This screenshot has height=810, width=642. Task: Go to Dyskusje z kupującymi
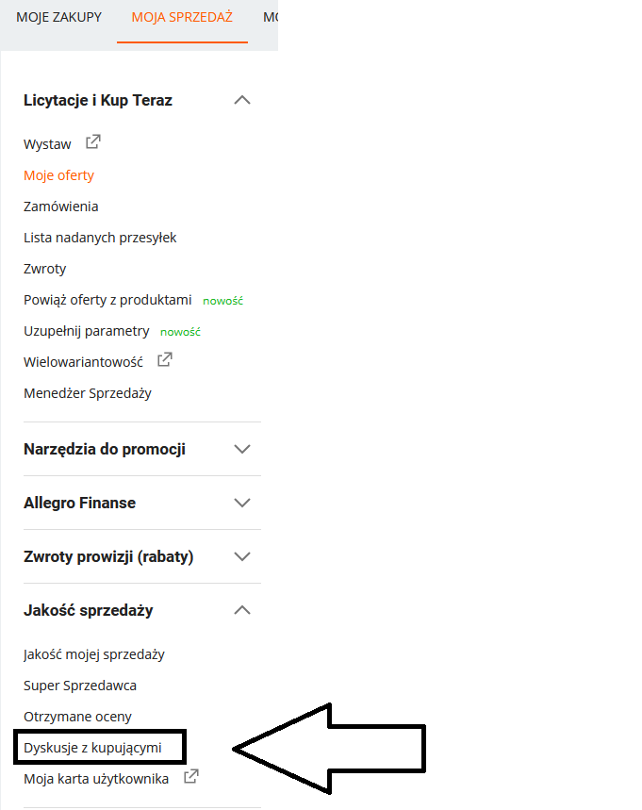click(92, 748)
